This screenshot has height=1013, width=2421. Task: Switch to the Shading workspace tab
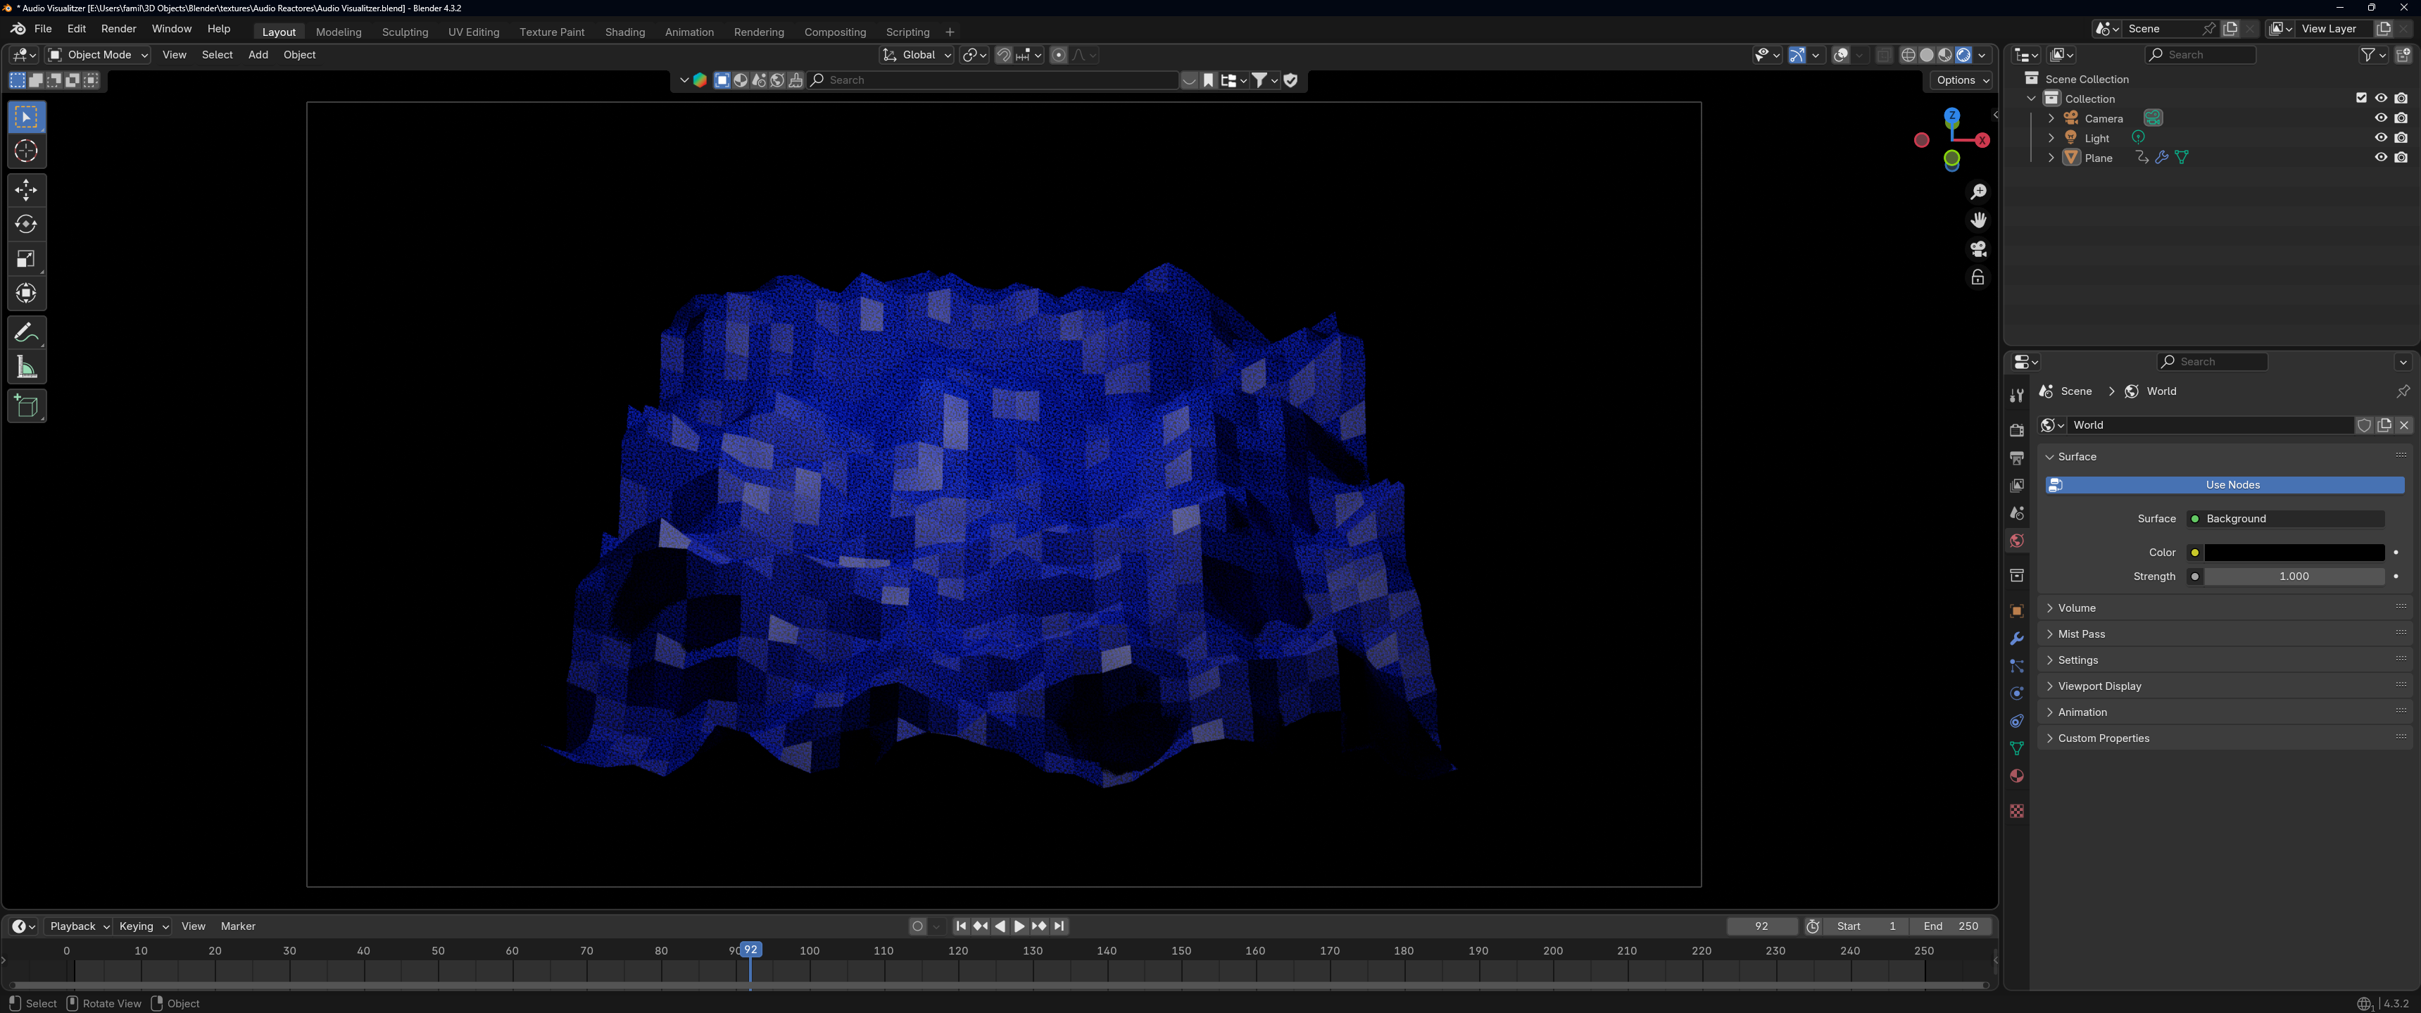click(x=624, y=32)
